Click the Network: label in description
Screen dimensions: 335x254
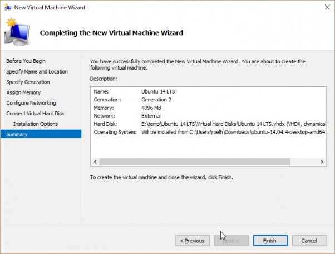click(104, 116)
